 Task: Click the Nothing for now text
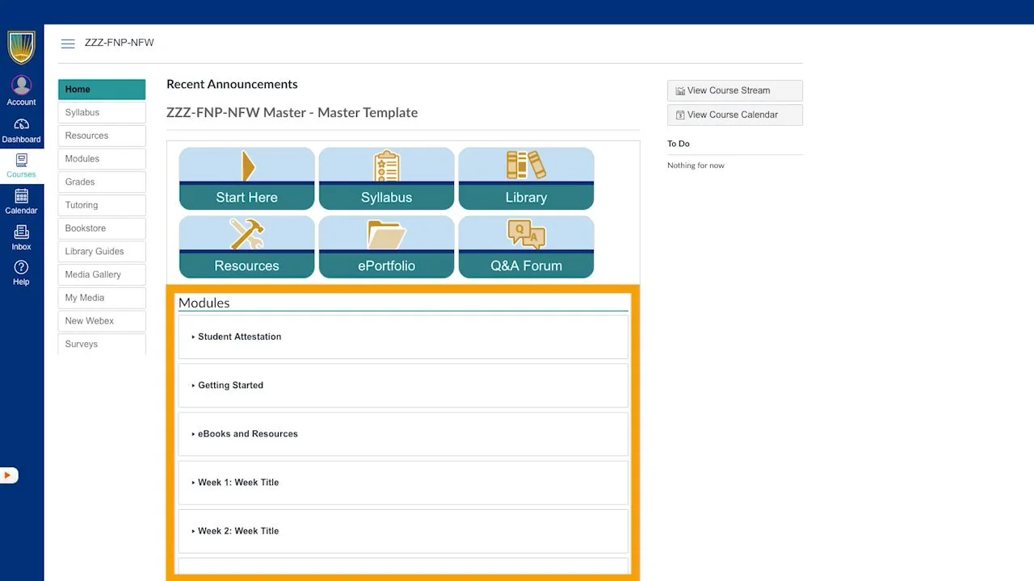click(696, 165)
